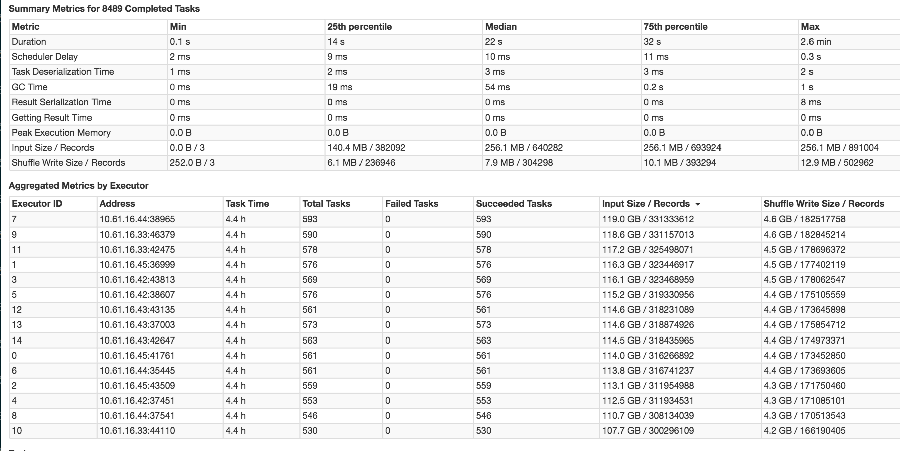Select address 10.61.16.33:44110 cell
This screenshot has width=900, height=451.
(137, 431)
